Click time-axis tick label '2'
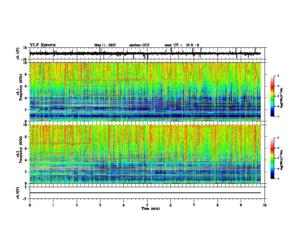Image resolution: width=298 pixels, height=230 pixels. [x=77, y=205]
